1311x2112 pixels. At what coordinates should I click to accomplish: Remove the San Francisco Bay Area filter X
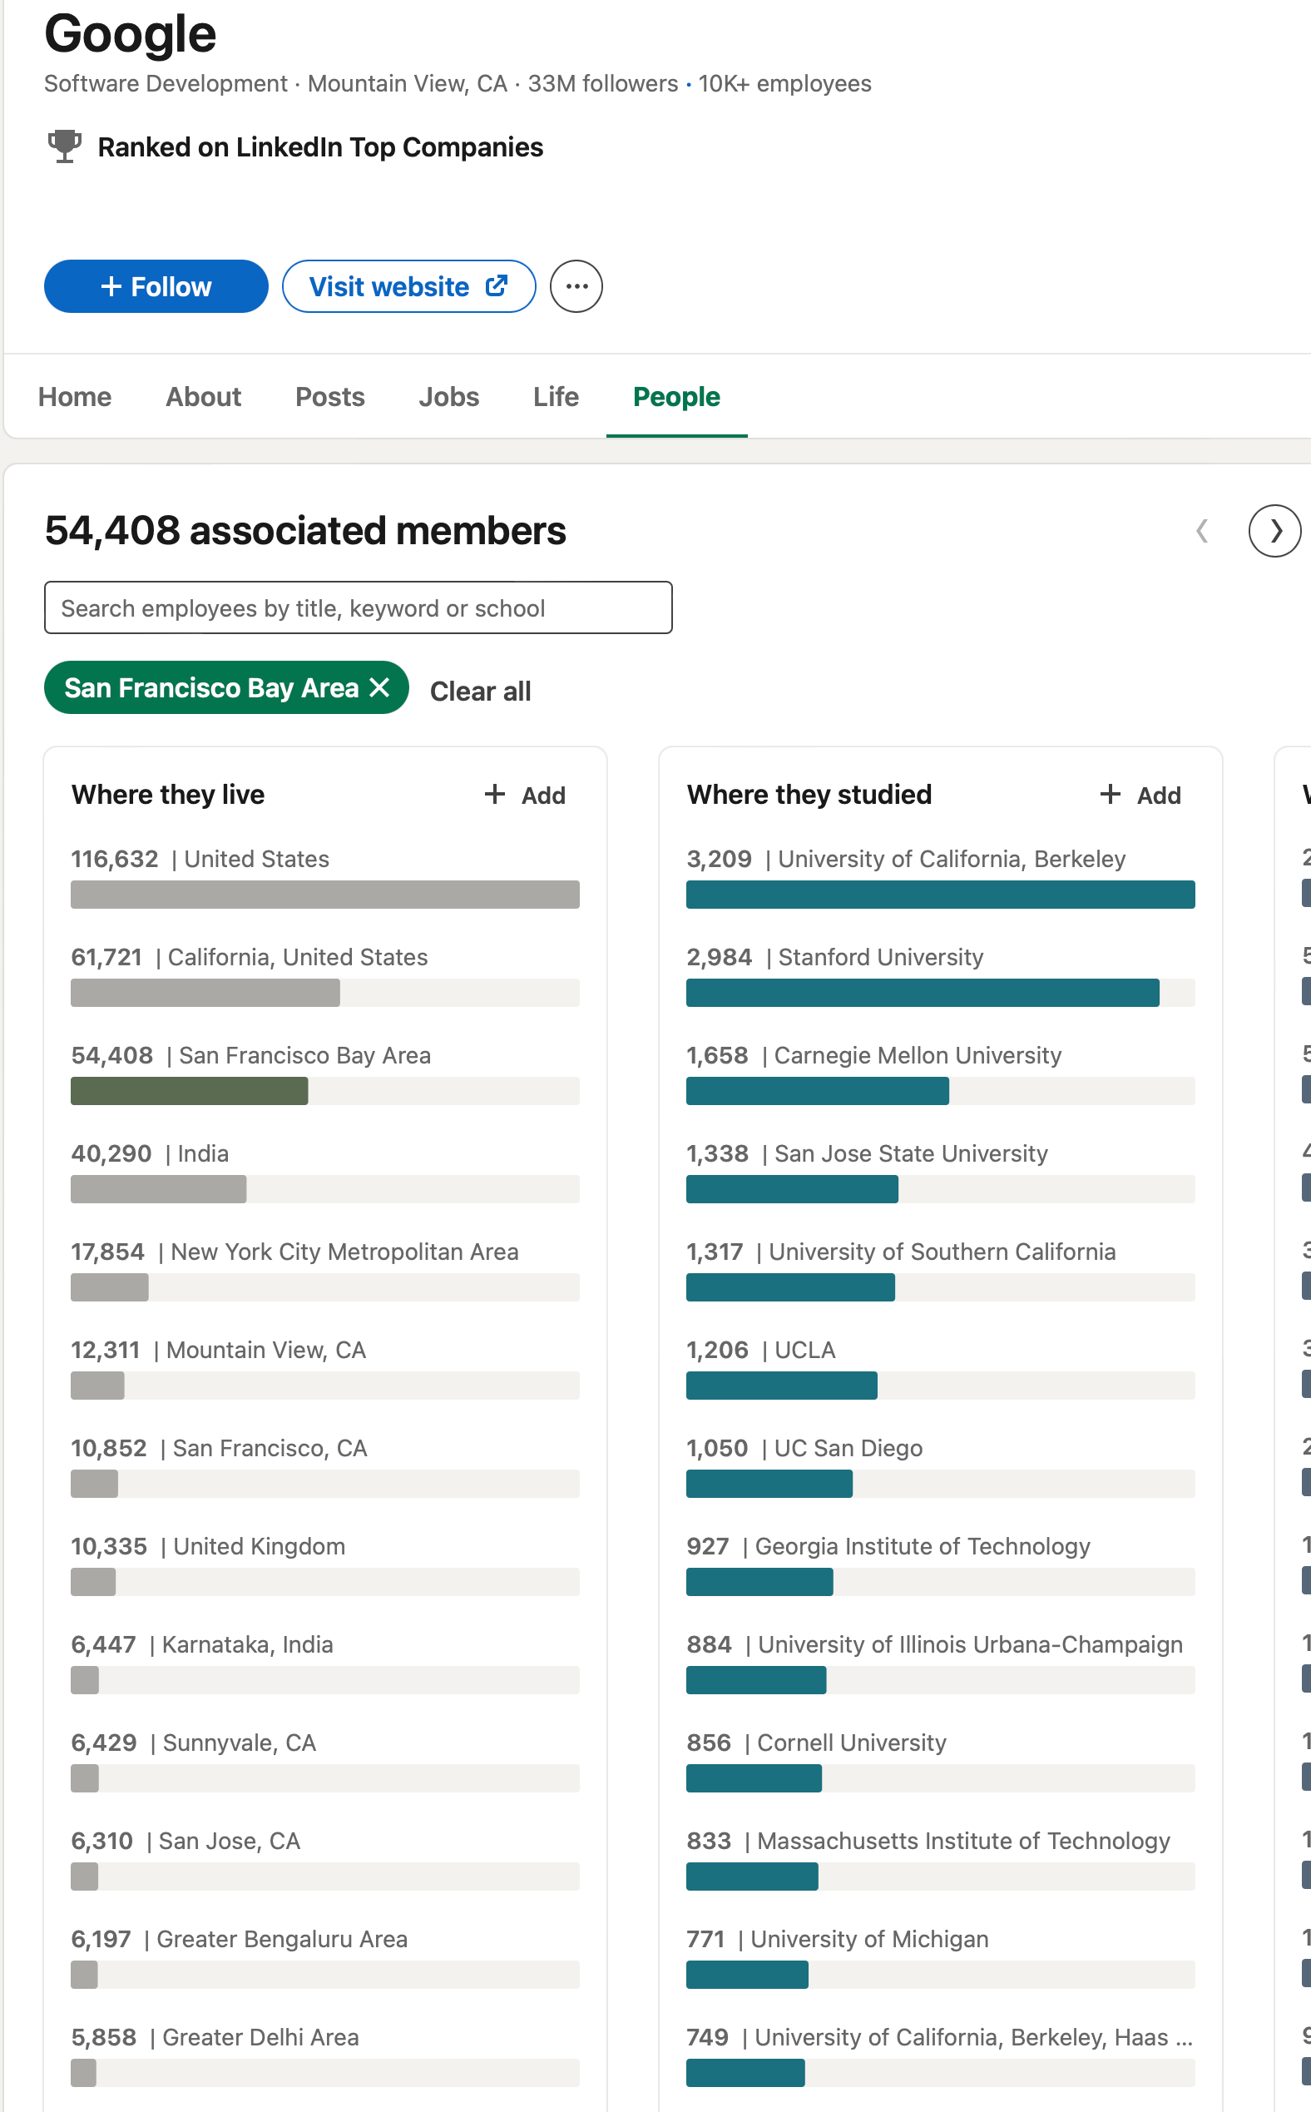click(380, 687)
